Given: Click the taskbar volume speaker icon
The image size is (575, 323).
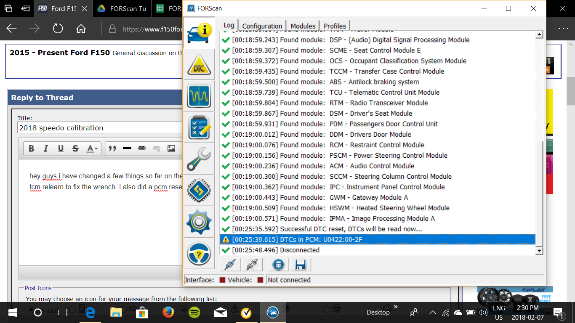Looking at the screenshot, I should pos(483,312).
